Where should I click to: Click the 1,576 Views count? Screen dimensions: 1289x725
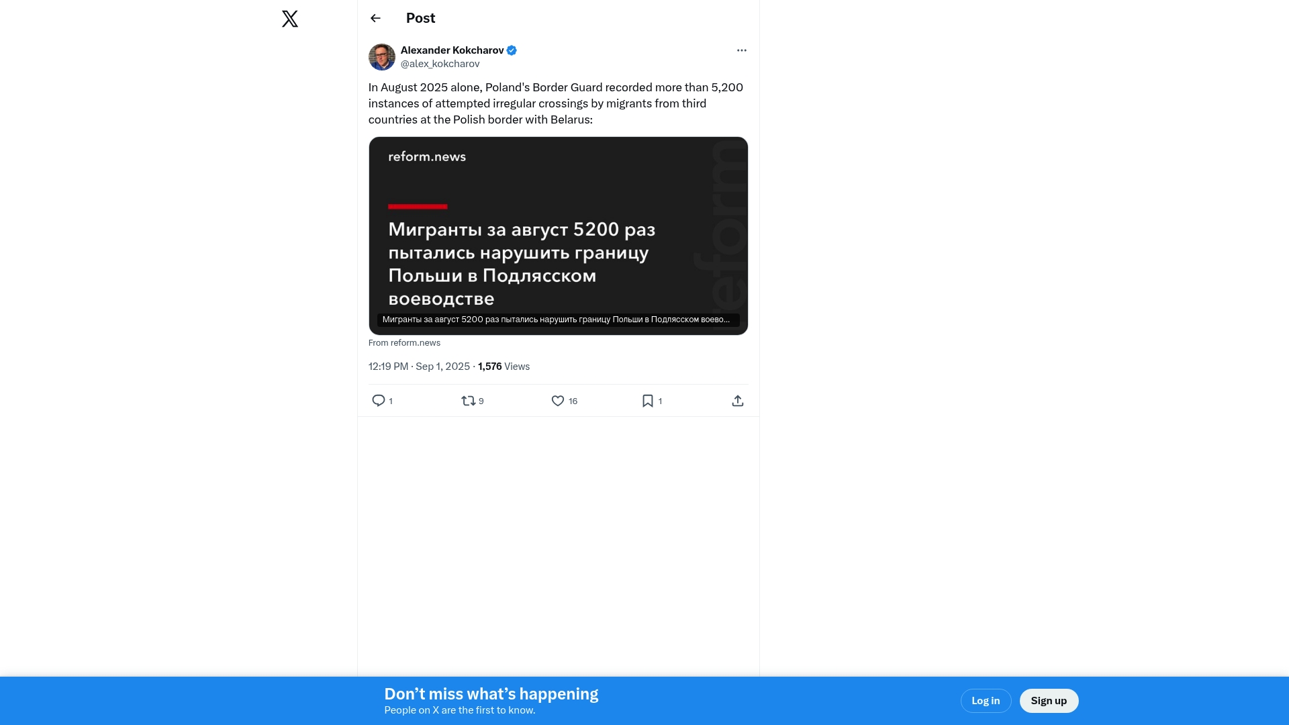click(504, 367)
